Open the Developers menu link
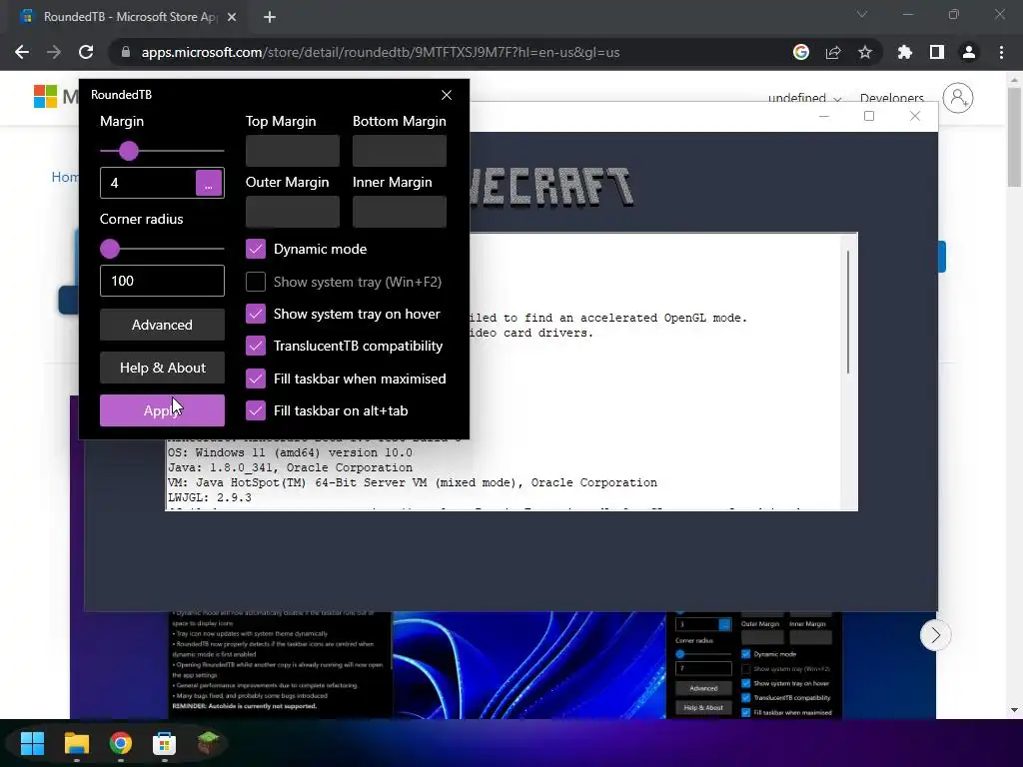1023x767 pixels. [892, 98]
